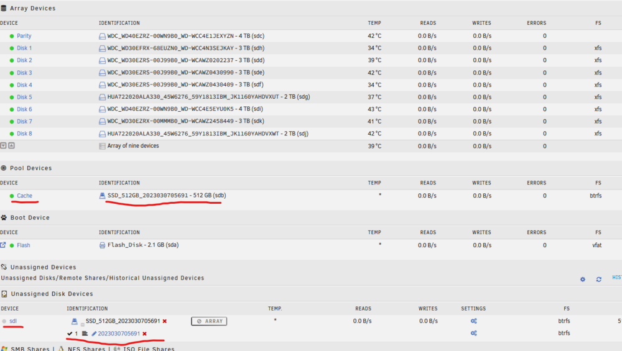This screenshot has width=622, height=351.
Task: Click the disk icon in the Disk 5 row
Action: pos(102,97)
